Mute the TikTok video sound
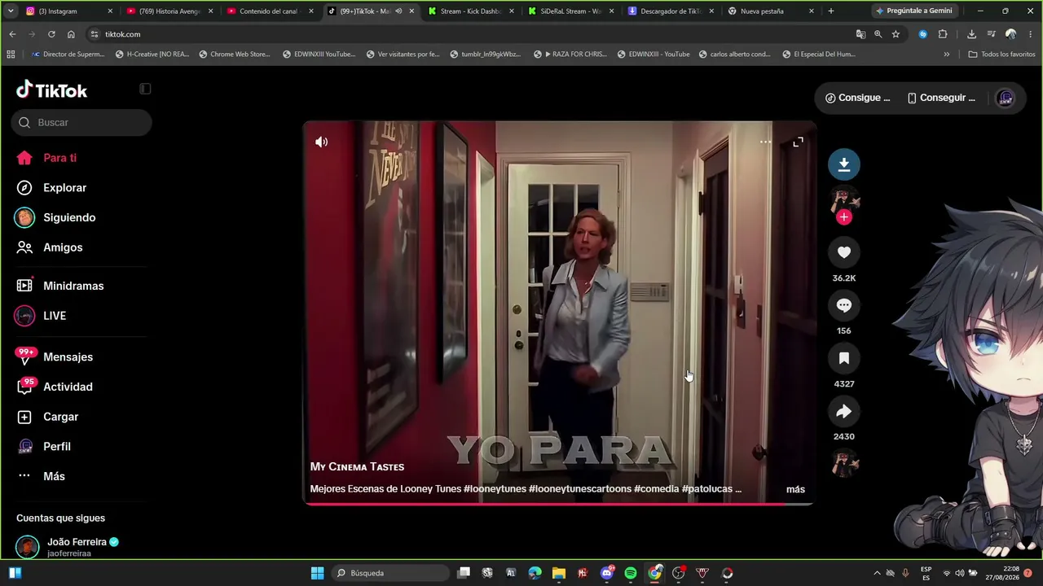The height and width of the screenshot is (586, 1043). (322, 142)
